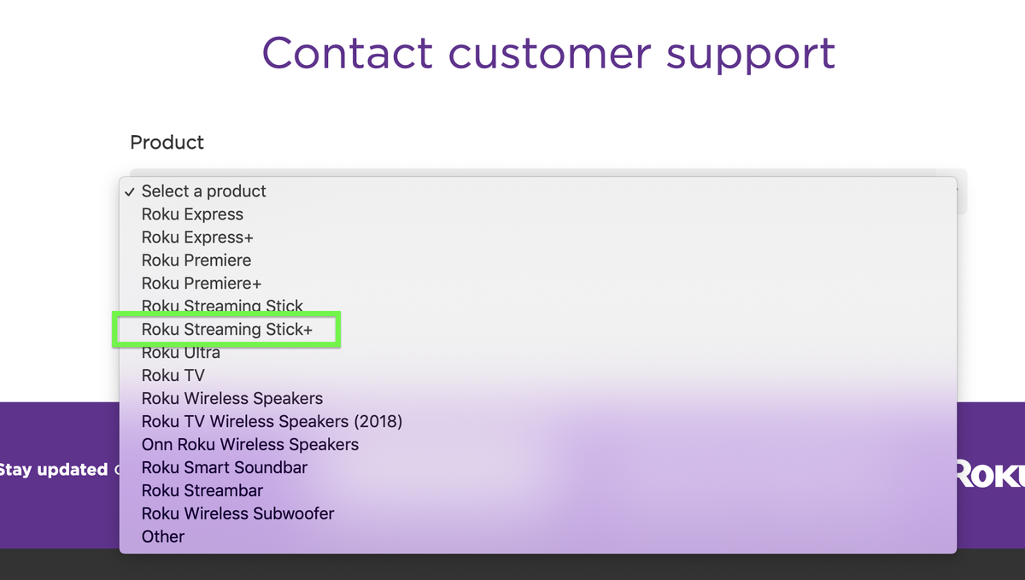
Task: Select Roku Ultra from the product menu
Action: click(x=181, y=352)
